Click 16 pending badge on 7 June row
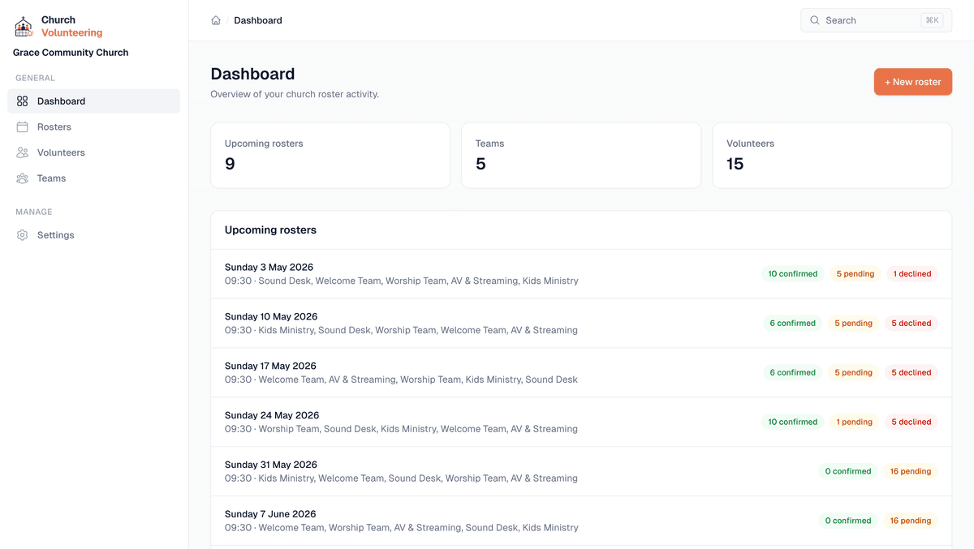The image size is (974, 549). coord(911,521)
